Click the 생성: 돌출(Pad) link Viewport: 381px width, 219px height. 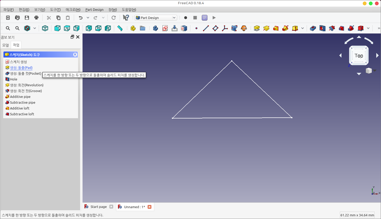pos(21,68)
